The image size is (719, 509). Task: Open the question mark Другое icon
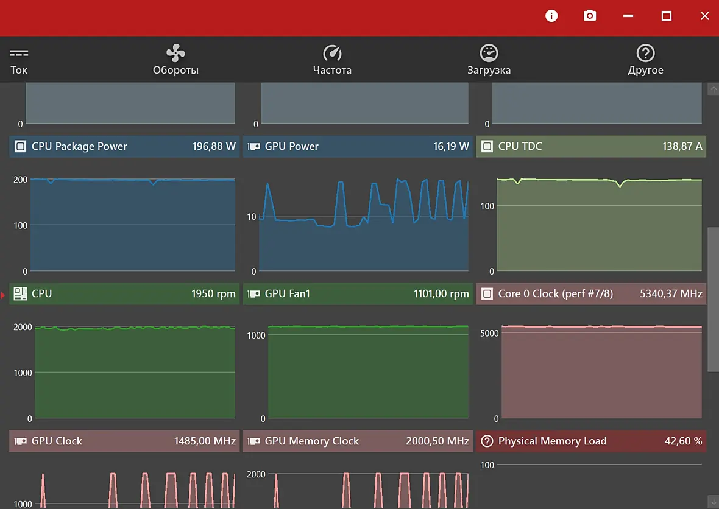tap(646, 53)
